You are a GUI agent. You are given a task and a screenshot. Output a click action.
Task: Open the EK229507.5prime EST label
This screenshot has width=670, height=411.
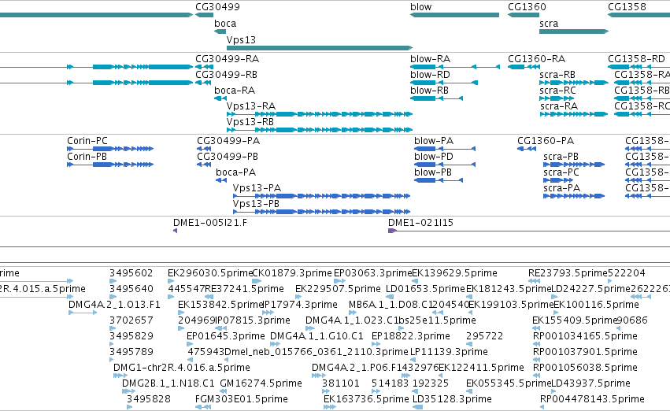[338, 289]
